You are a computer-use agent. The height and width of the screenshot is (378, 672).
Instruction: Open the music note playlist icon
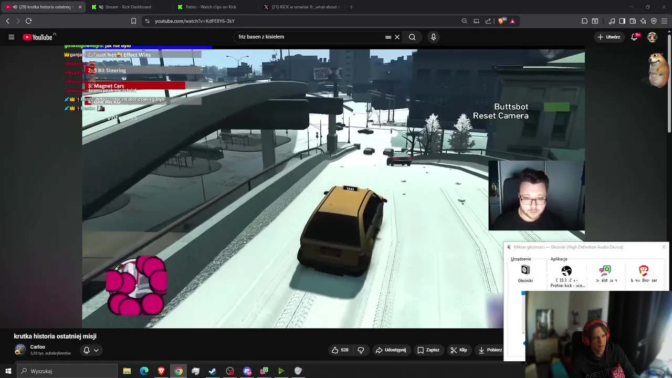612,21
